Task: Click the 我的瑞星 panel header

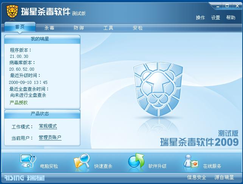Action: [42, 39]
